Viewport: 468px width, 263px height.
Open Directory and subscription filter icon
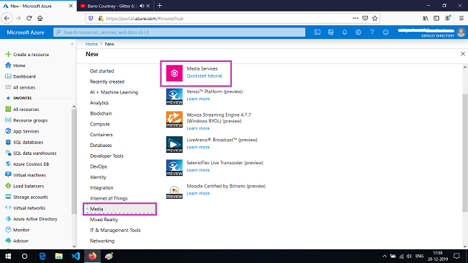pos(330,32)
